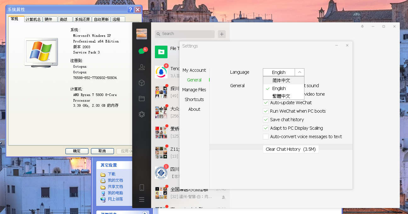Choose 简体中文 in the language list
The height and width of the screenshot is (214, 408).
click(x=284, y=81)
